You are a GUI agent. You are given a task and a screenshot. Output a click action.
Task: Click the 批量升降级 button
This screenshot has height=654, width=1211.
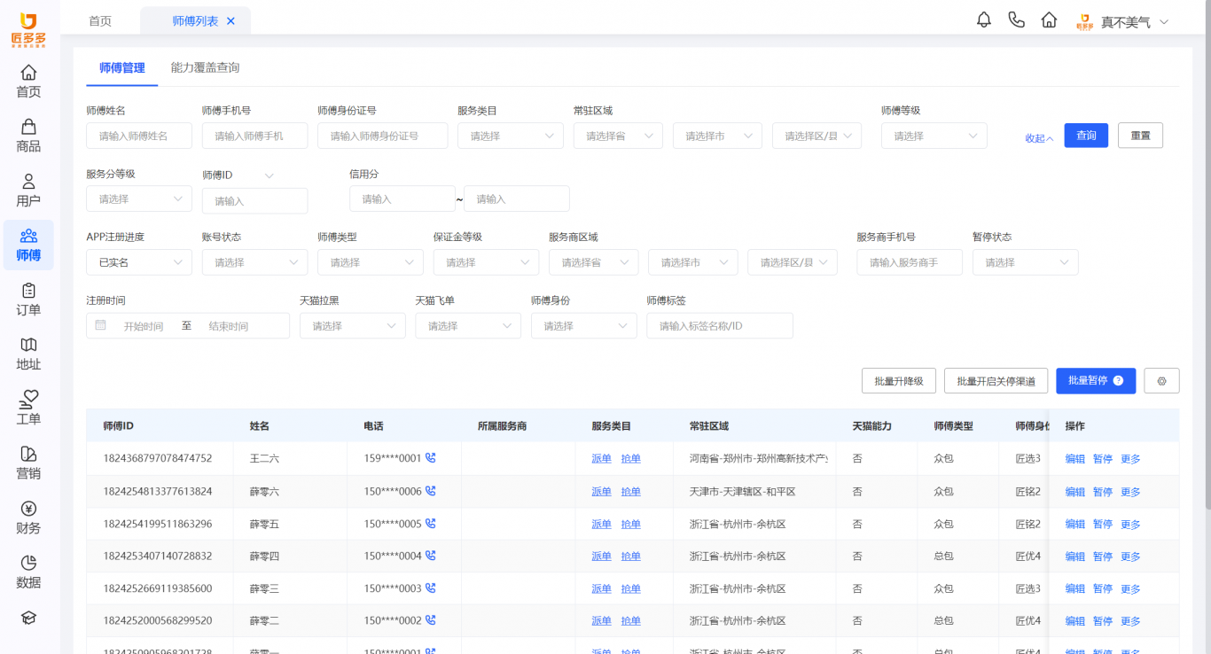(x=899, y=381)
